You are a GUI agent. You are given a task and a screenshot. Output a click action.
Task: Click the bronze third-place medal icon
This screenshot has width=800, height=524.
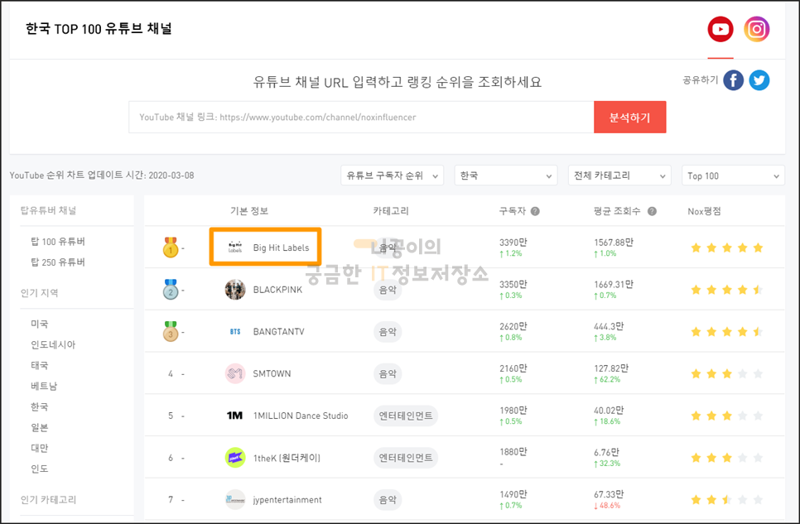(x=171, y=332)
